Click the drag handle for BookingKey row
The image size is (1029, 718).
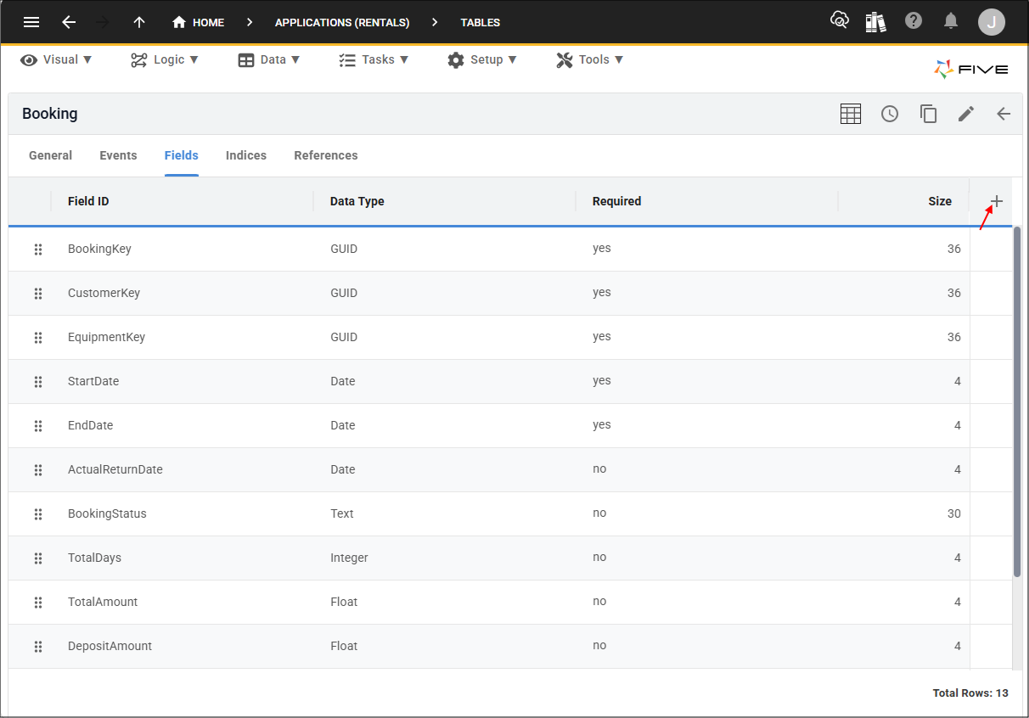[x=38, y=249]
